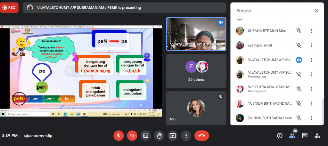
Task: Open the 25 others participant tile
Action: pyautogui.click(x=196, y=70)
